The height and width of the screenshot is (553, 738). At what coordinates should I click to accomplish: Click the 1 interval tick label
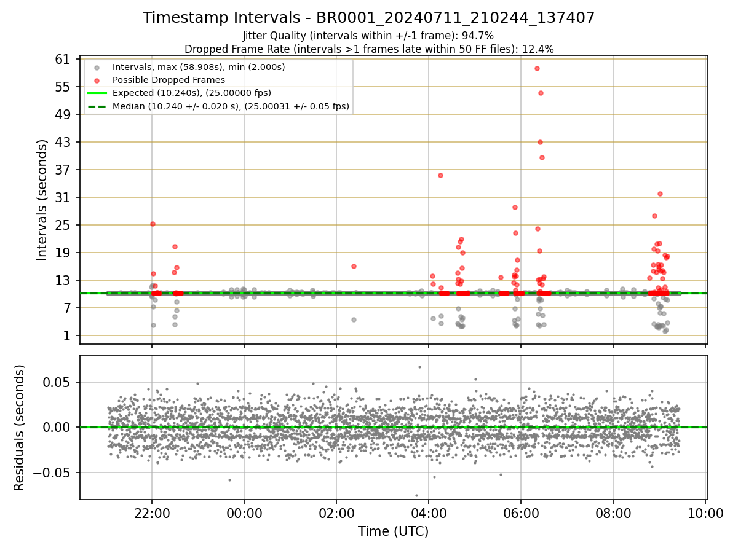68,335
